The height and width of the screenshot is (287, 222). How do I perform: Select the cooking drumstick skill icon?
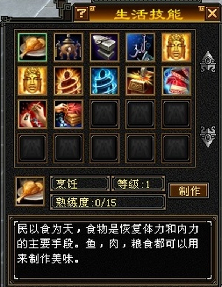click(33, 47)
